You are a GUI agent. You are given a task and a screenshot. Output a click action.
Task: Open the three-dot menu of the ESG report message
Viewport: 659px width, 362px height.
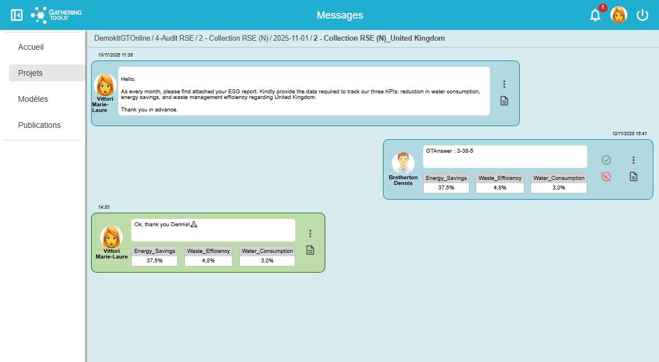(x=504, y=84)
